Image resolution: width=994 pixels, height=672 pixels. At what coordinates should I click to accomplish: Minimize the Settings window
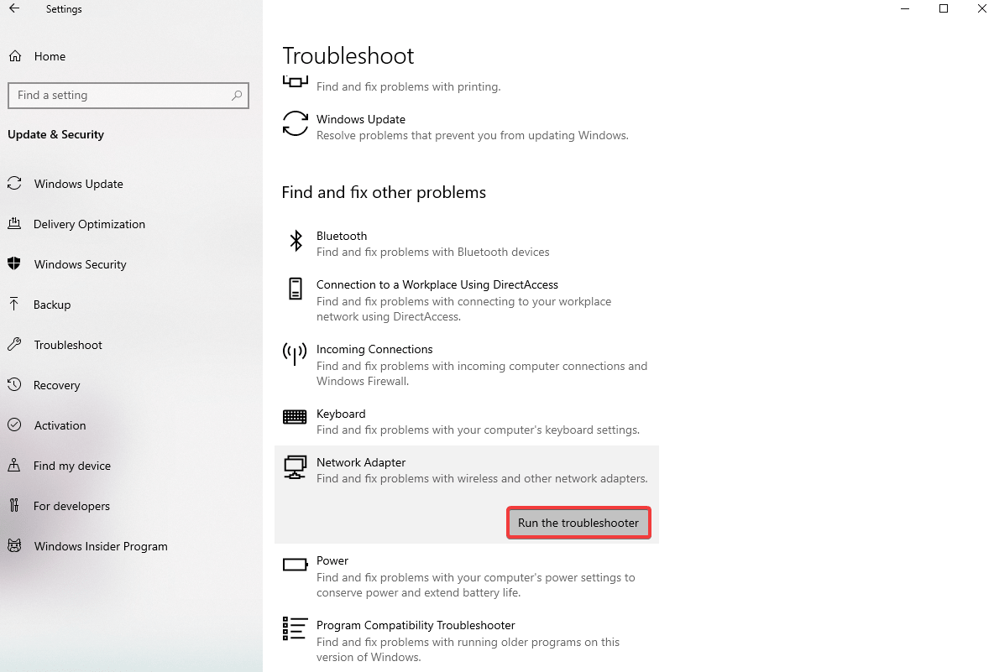(905, 9)
